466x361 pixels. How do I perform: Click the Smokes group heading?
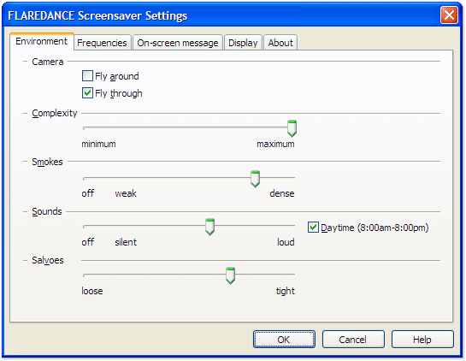pyautogui.click(x=48, y=162)
